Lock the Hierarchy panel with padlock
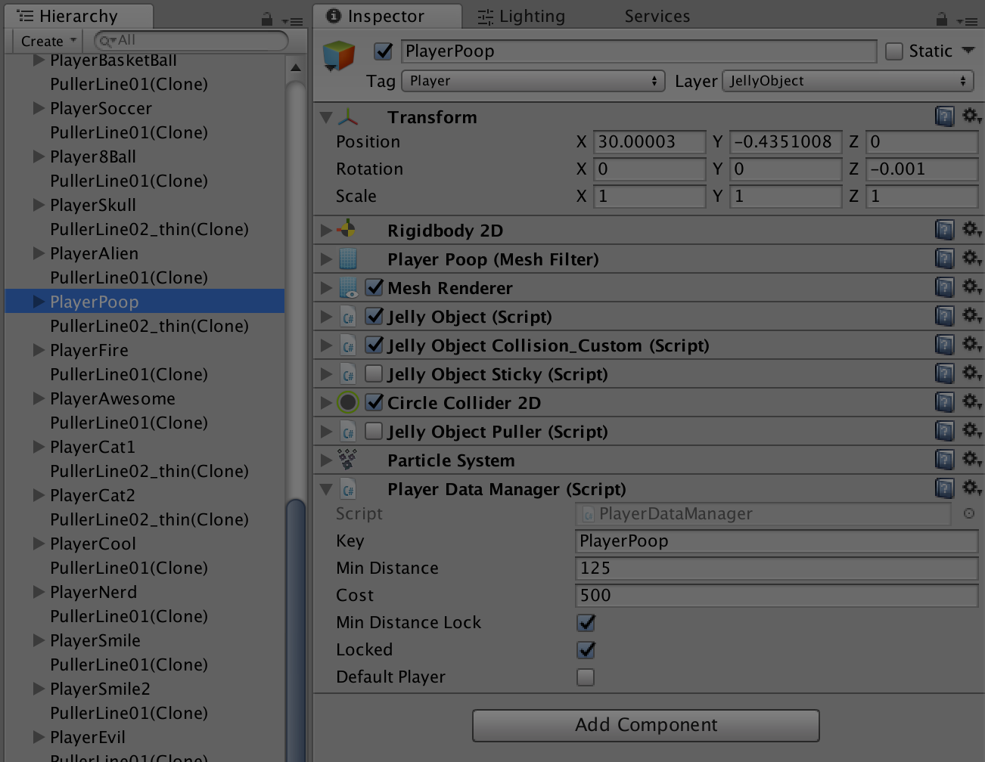 (x=266, y=19)
